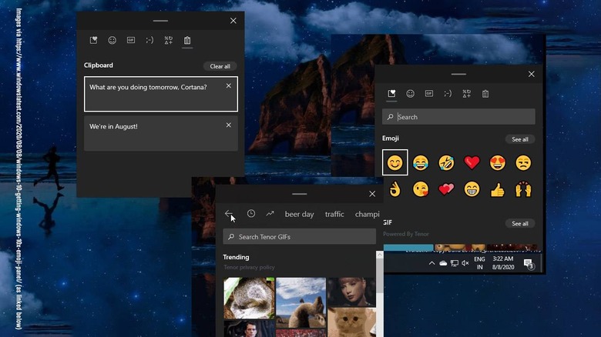Close the GIF panel
Image resolution: width=601 pixels, height=337 pixels.
coord(372,194)
